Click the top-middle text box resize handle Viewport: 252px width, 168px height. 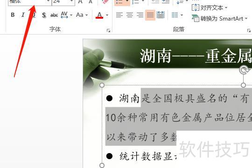tap(244, 85)
